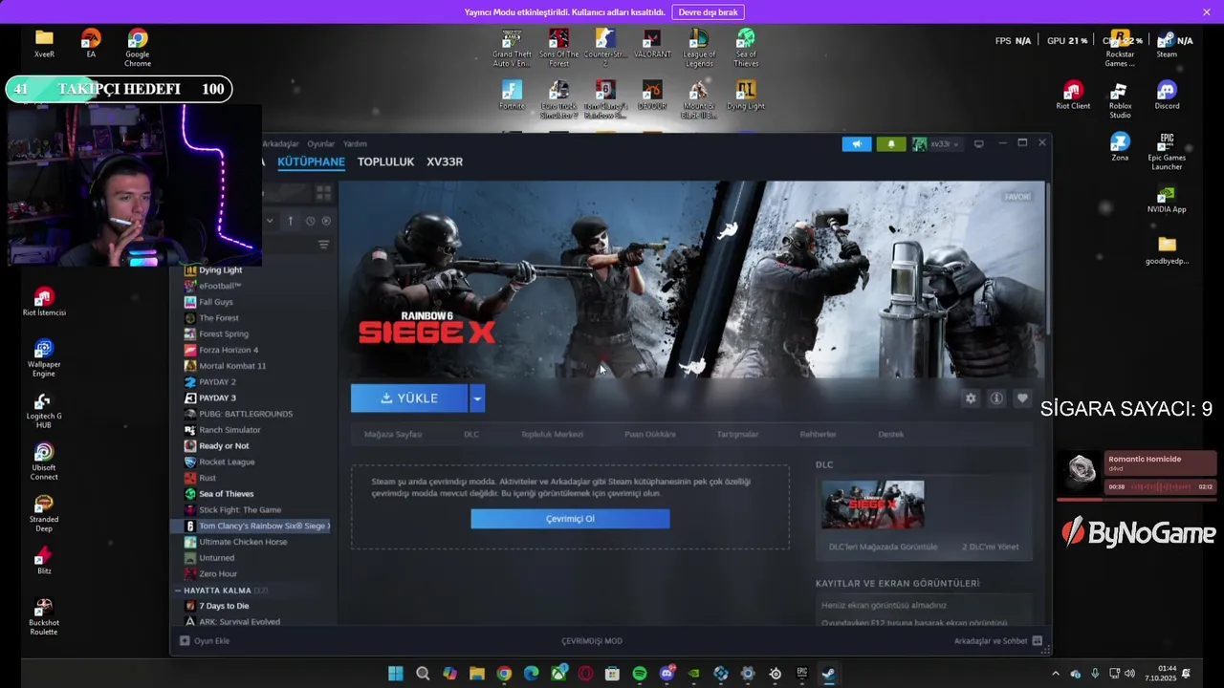
Task: Open the green notifications bell
Action: pyautogui.click(x=891, y=144)
